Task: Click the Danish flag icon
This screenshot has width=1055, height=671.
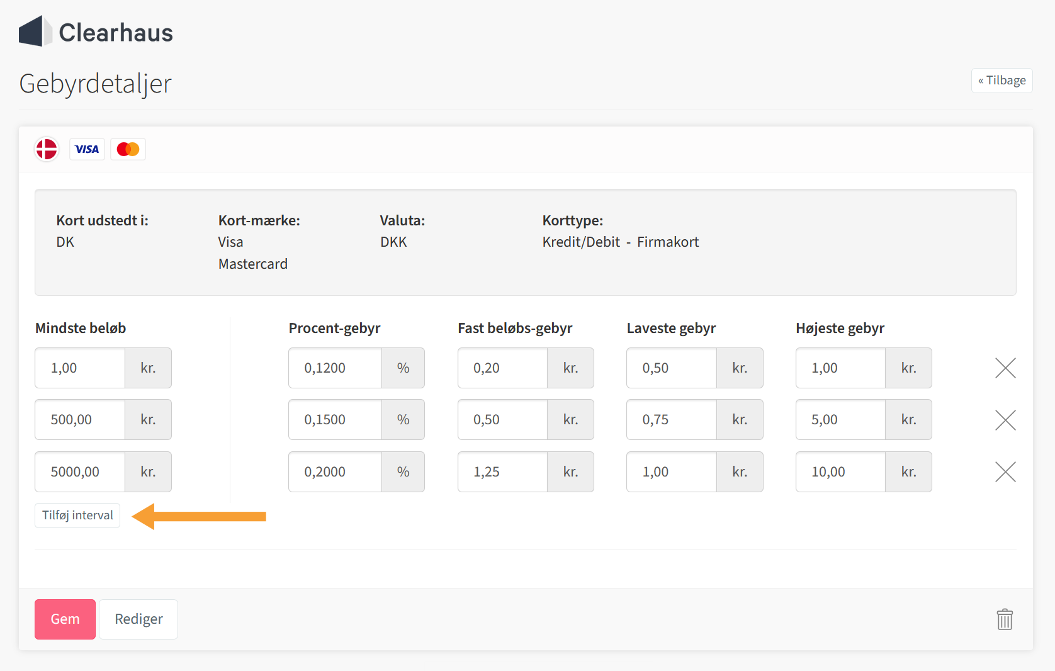Action: coord(47,149)
